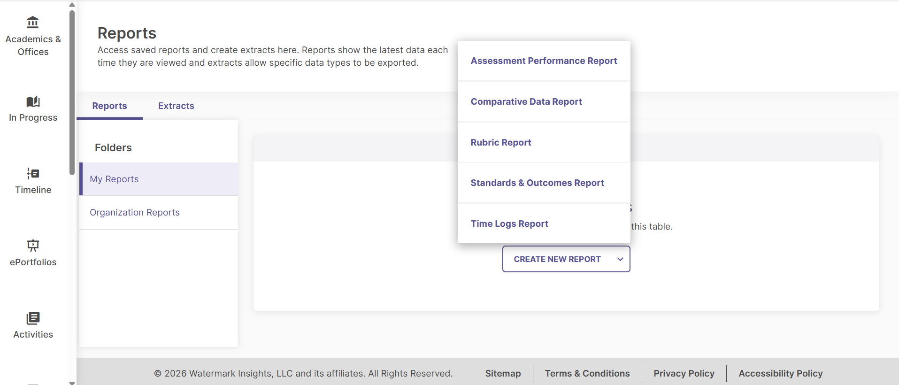Select the Timeline icon in sidebar
Viewport: 899px width, 385px height.
33,174
